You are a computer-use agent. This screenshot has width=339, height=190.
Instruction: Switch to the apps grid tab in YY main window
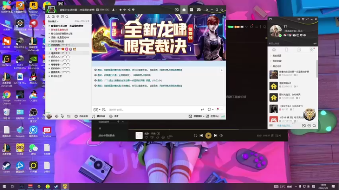(x=311, y=50)
